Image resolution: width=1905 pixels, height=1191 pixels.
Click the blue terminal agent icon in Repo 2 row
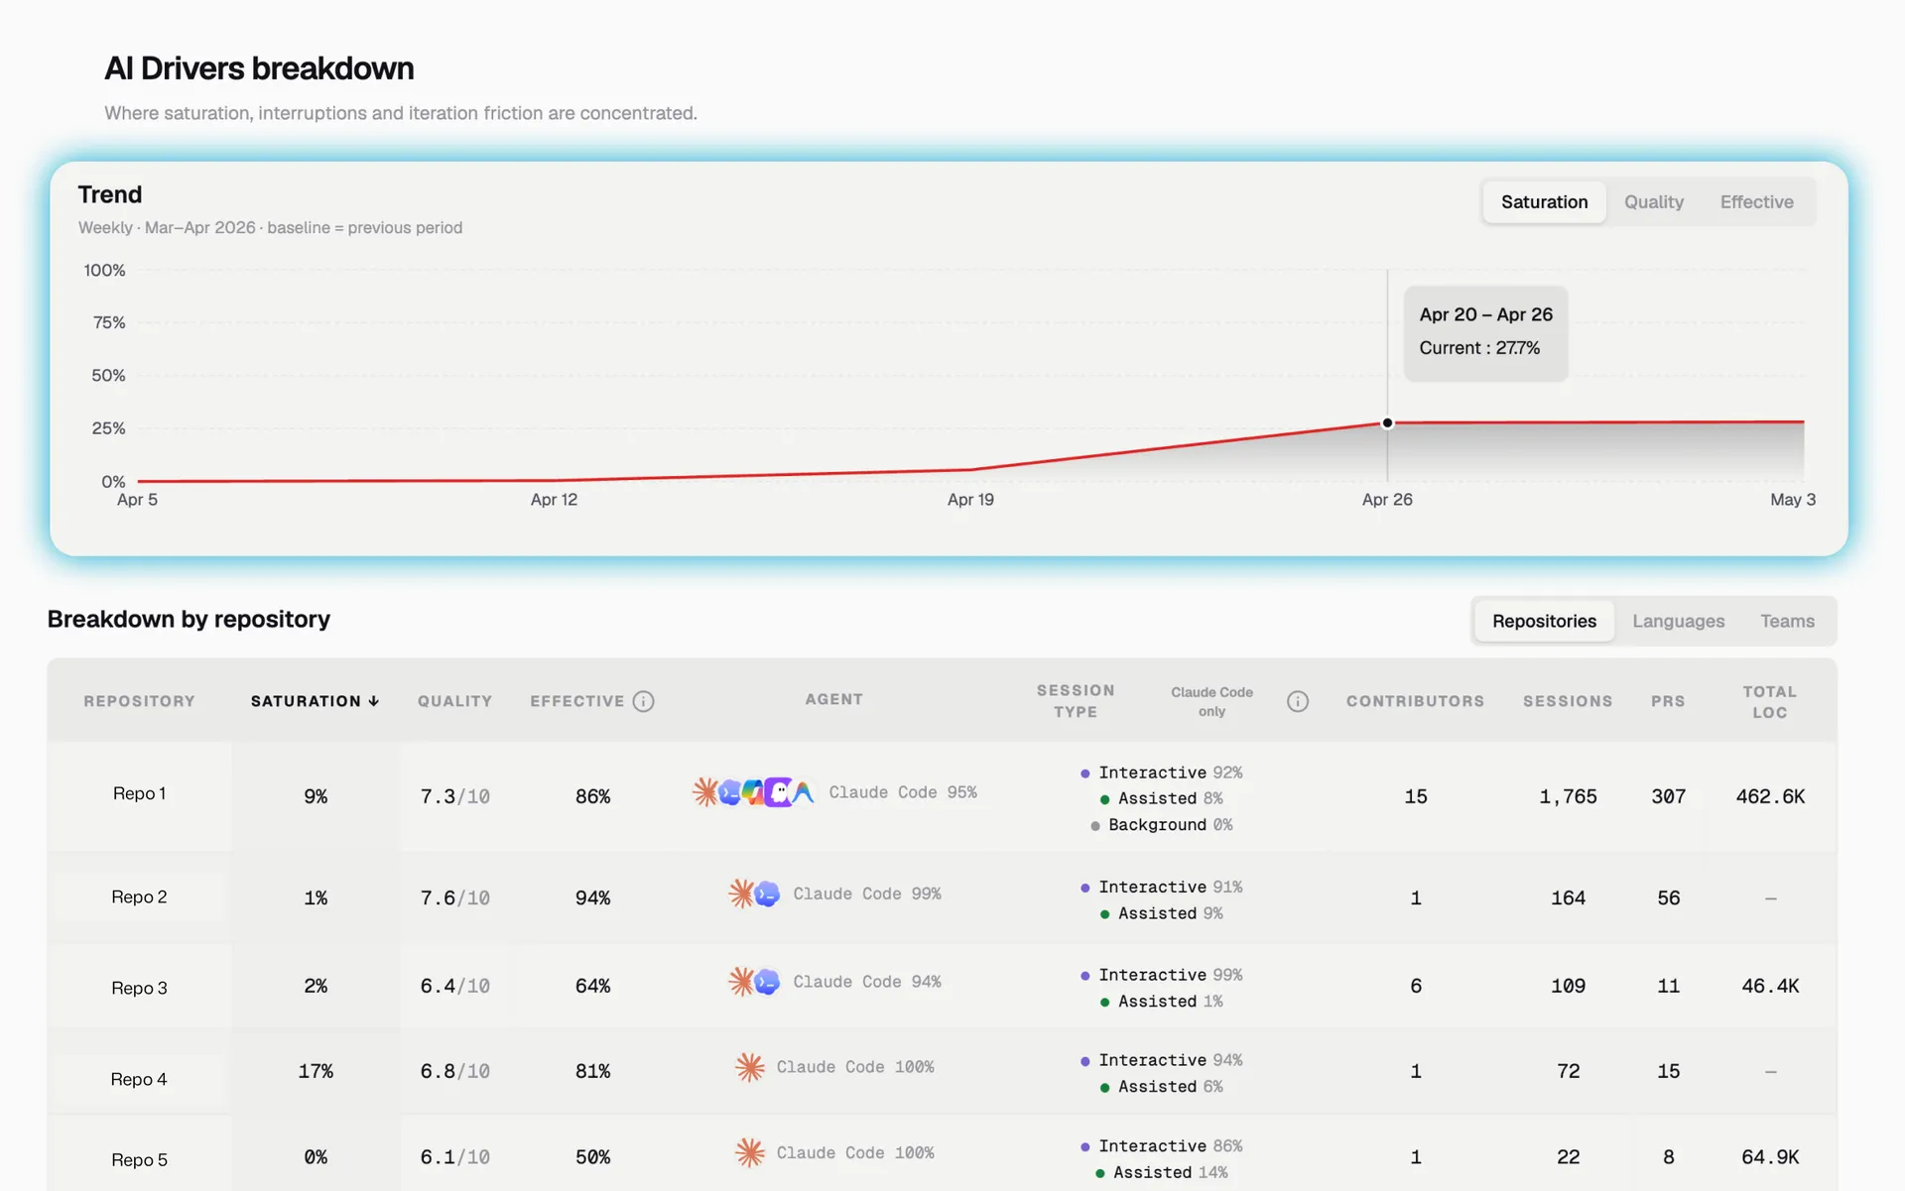[767, 893]
